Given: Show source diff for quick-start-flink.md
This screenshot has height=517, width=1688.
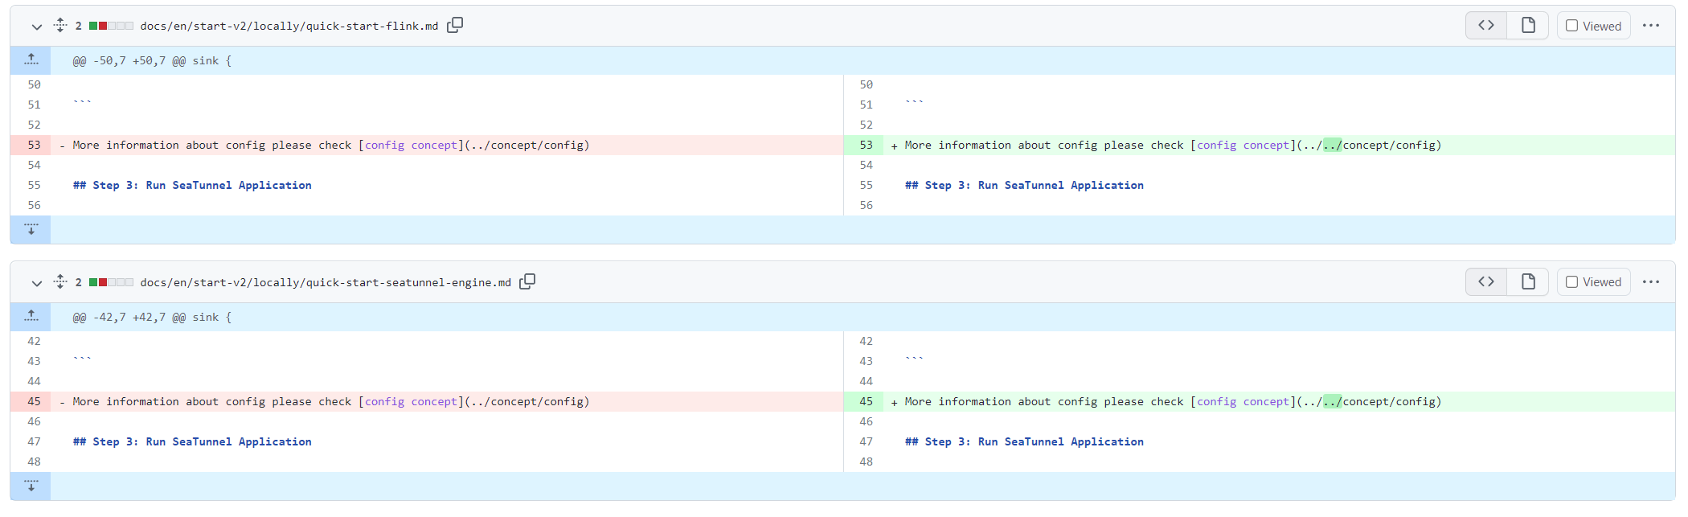Looking at the screenshot, I should (1486, 26).
